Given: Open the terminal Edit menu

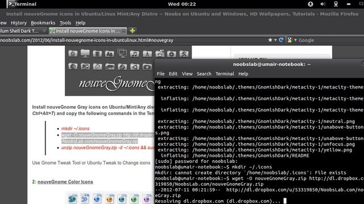Looking at the screenshot, I should tap(173, 74).
